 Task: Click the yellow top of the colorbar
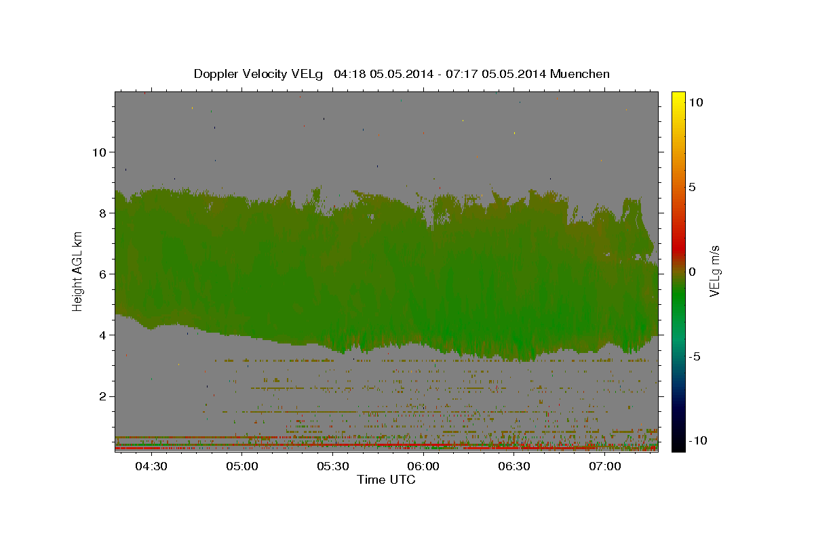(678, 98)
